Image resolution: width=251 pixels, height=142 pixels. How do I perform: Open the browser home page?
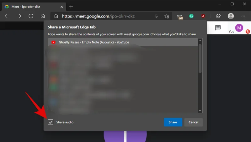(x=43, y=16)
